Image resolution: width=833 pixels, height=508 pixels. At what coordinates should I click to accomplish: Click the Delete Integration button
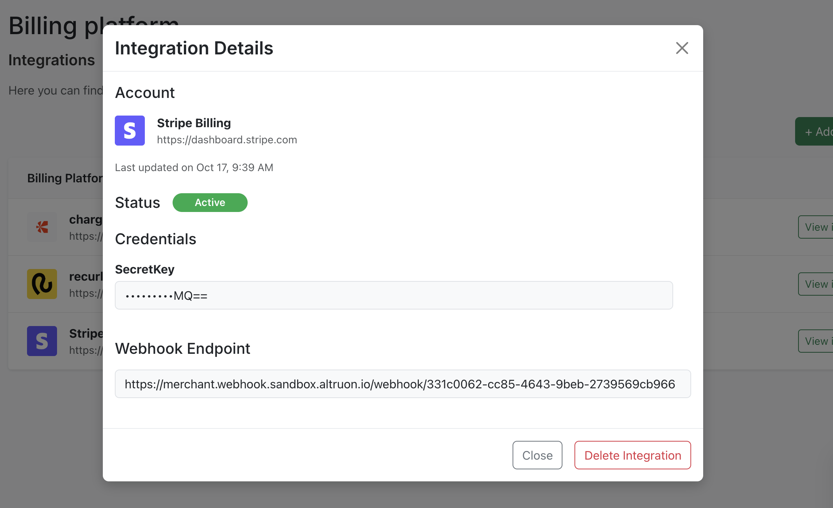632,455
